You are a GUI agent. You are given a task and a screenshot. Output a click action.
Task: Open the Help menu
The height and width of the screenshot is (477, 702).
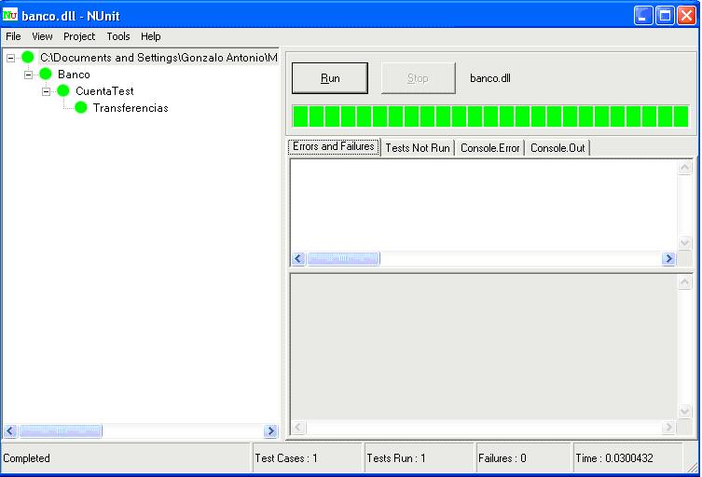pos(150,36)
